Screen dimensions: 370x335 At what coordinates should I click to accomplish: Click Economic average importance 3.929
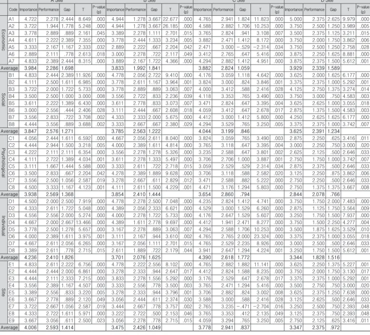click(296, 68)
